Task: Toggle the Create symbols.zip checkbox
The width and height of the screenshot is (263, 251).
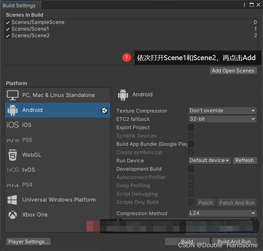Action: [191, 152]
